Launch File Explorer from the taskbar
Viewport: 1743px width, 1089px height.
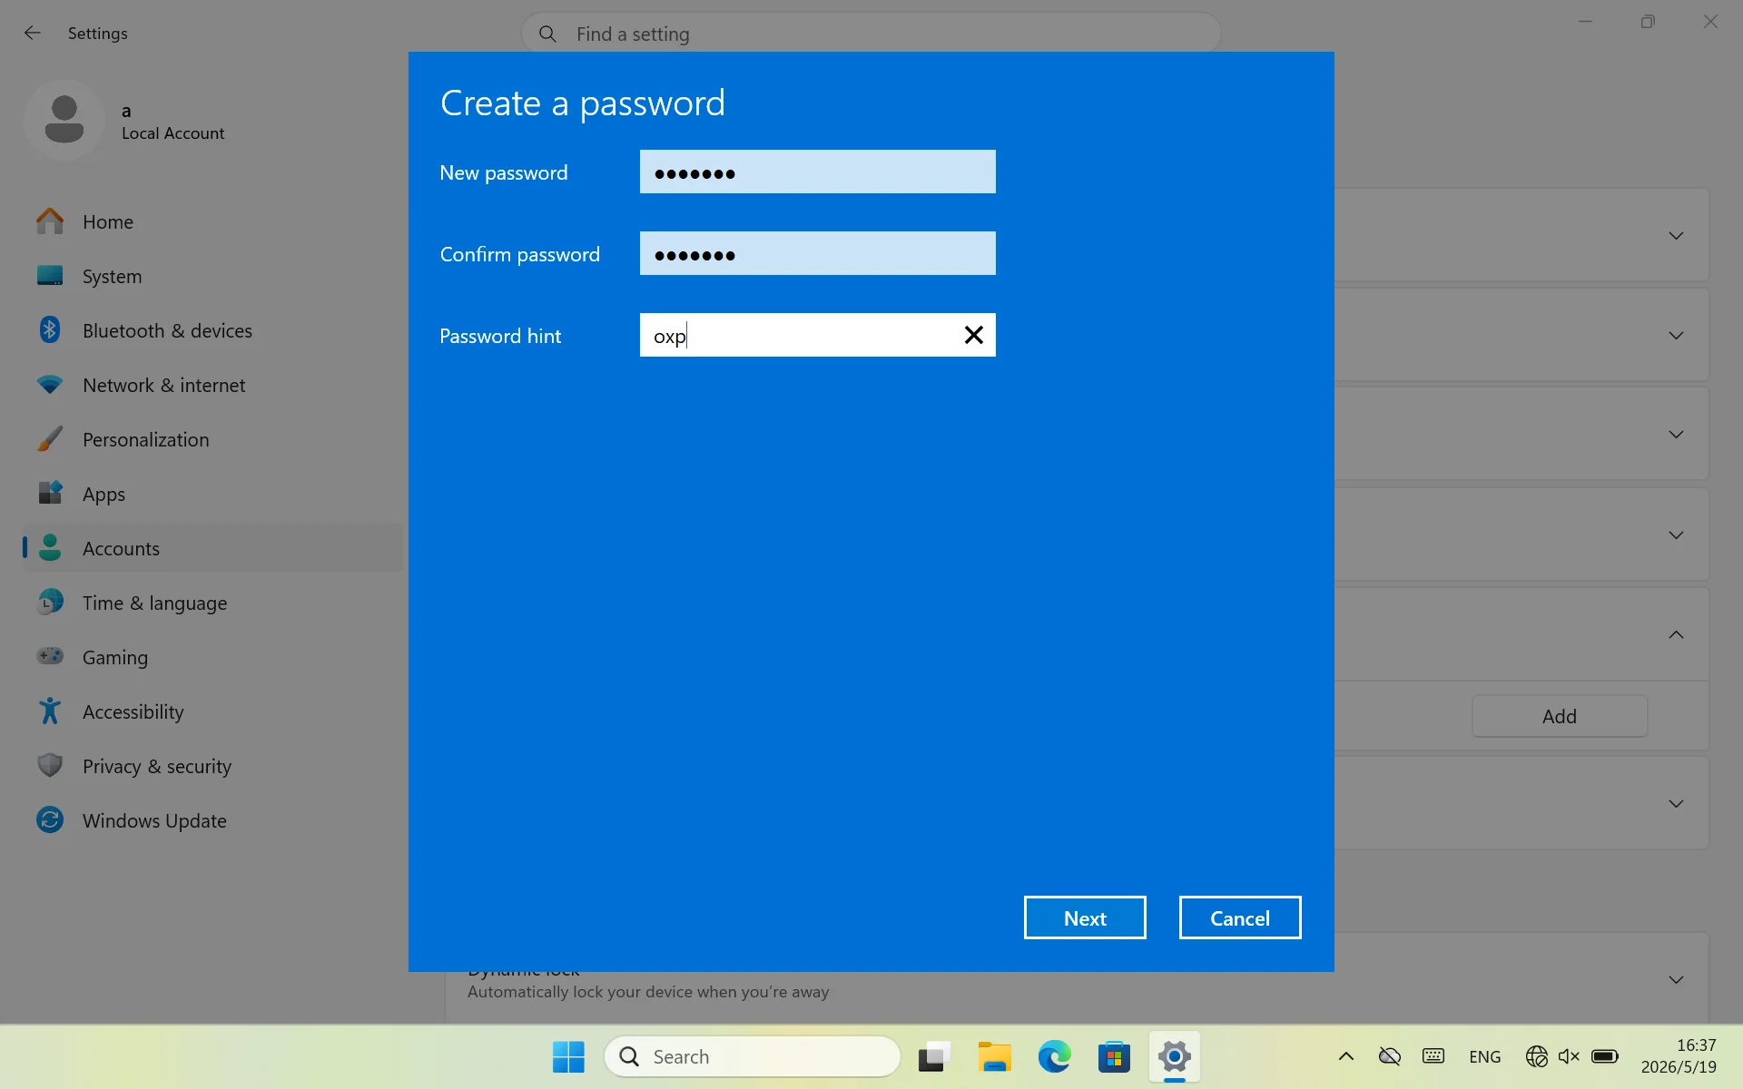tap(994, 1056)
